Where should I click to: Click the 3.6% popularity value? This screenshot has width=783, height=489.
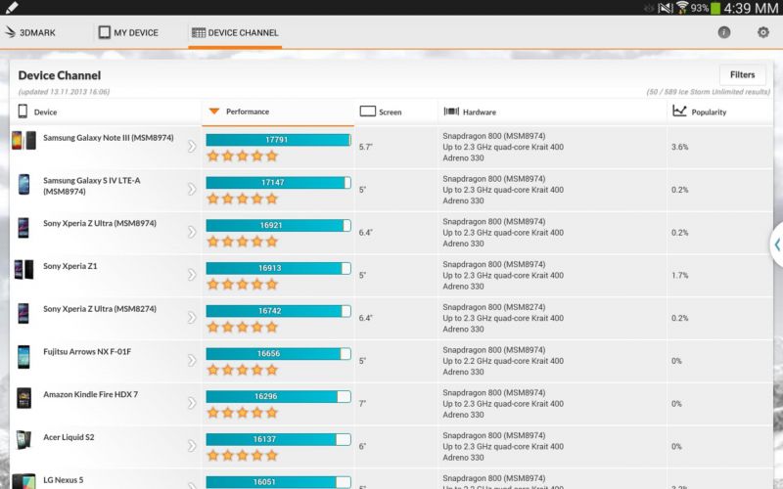click(x=679, y=147)
